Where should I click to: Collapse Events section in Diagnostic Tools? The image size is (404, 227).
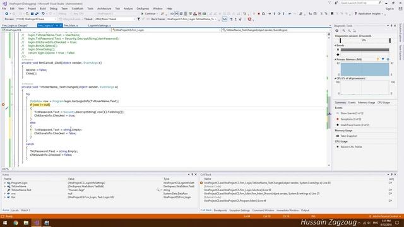(x=335, y=45)
